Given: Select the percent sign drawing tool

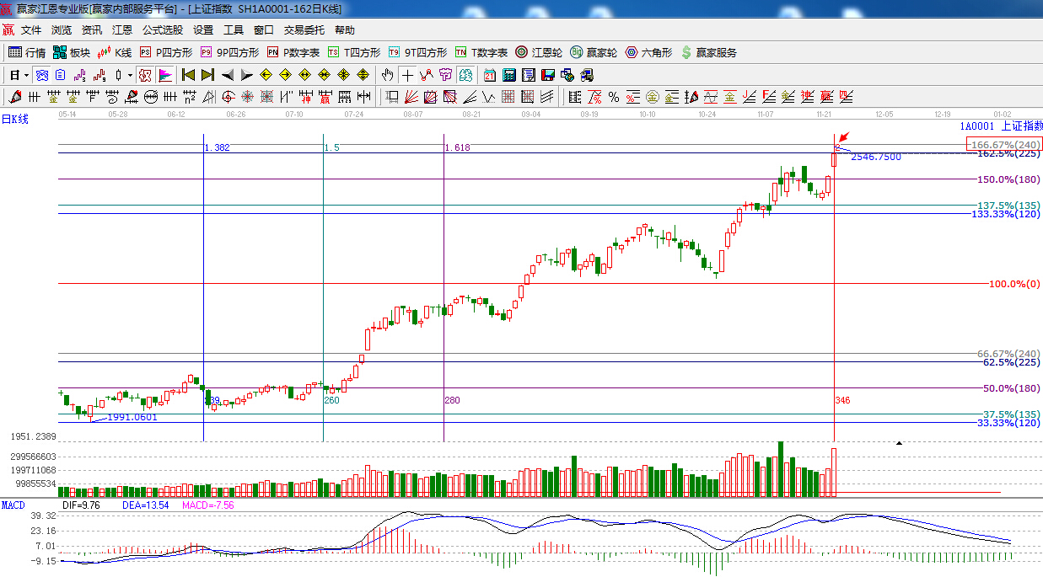Looking at the screenshot, I should click(x=614, y=96).
